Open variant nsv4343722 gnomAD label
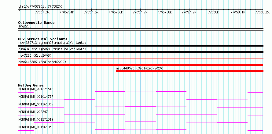The width and height of the screenshot is (272, 134). pos(52,49)
